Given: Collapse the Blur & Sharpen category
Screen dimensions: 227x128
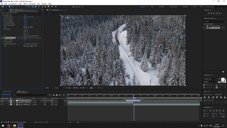Looking at the screenshot, I should (204, 24).
